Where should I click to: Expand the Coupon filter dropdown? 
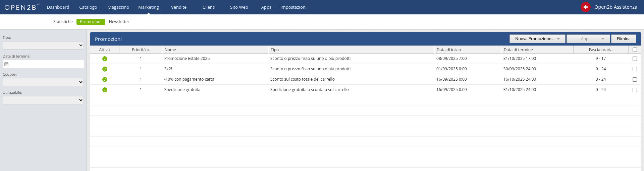pyautogui.click(x=43, y=82)
